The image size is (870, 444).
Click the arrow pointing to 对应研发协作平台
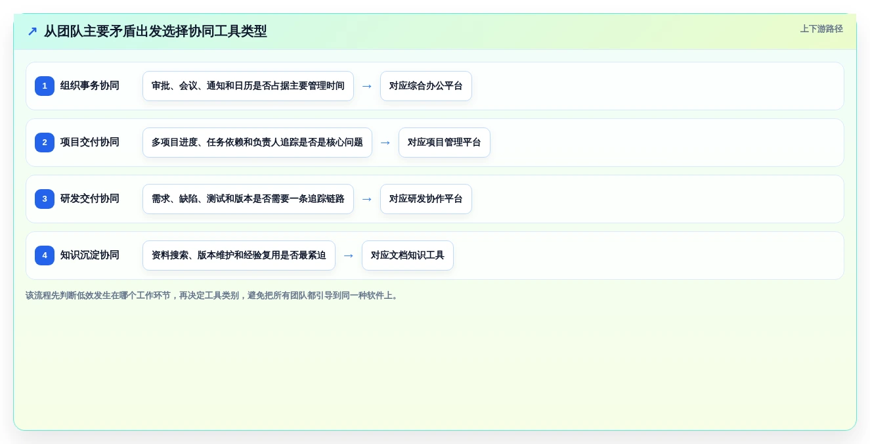coord(367,199)
